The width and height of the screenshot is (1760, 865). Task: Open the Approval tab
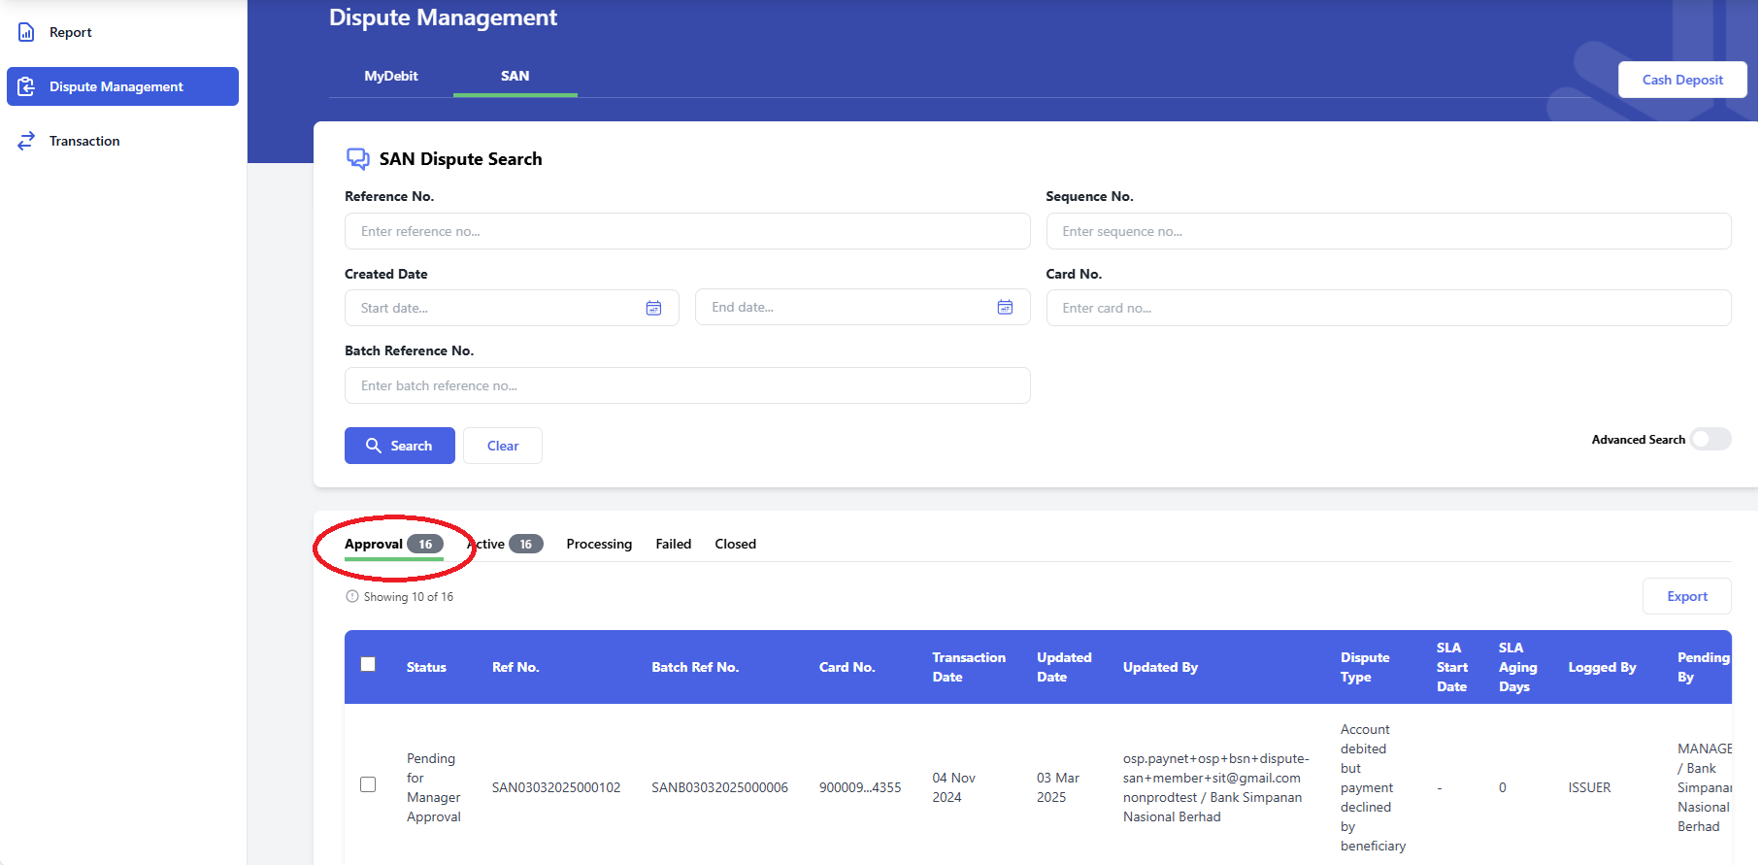click(393, 544)
